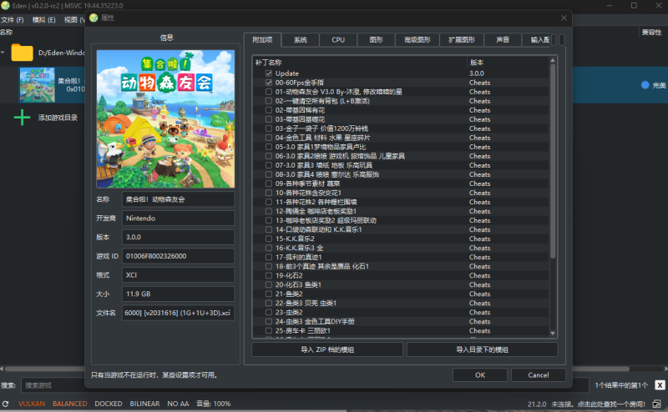668x412 pixels.
Task: Toggle the 00-60Fps cheat checkbox
Action: pos(268,83)
